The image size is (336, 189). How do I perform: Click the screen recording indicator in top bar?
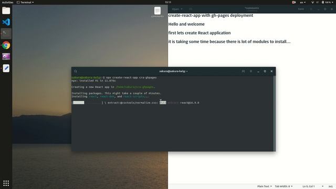pyautogui.click(x=294, y=2)
